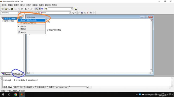Click the editor horizontal scrollbar left arrow

tap(29, 73)
